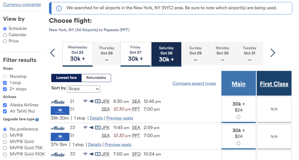The image size is (299, 160).
Task: Click the help icon beside Upgrade fare type
Action: (37, 120)
